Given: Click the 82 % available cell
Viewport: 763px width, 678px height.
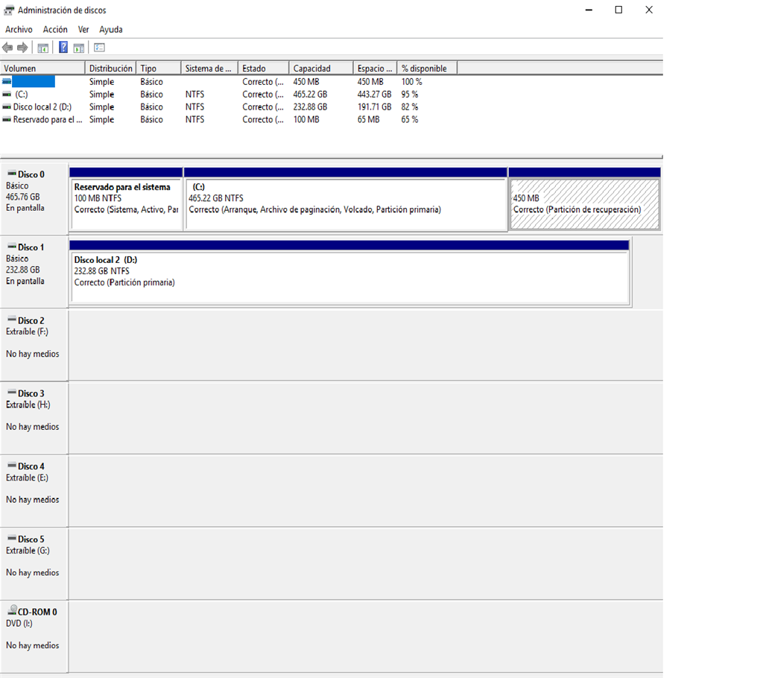Looking at the screenshot, I should tap(410, 107).
